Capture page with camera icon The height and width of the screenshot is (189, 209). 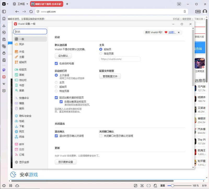(x=142, y=186)
